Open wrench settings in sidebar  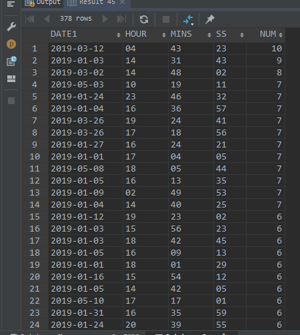click(x=11, y=27)
